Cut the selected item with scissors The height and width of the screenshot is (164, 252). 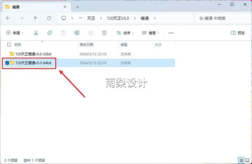pyautogui.click(x=36, y=33)
